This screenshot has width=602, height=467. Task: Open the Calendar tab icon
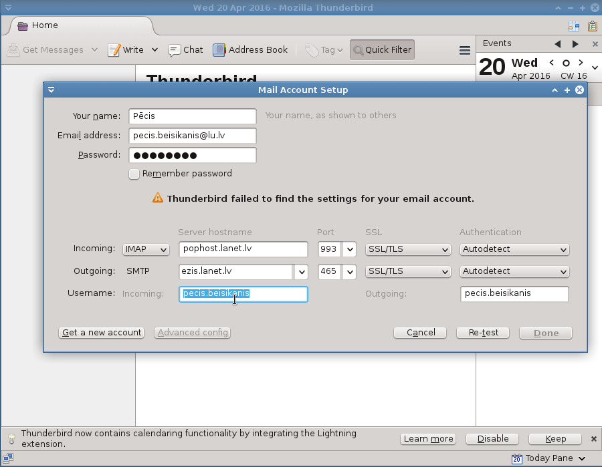574,25
